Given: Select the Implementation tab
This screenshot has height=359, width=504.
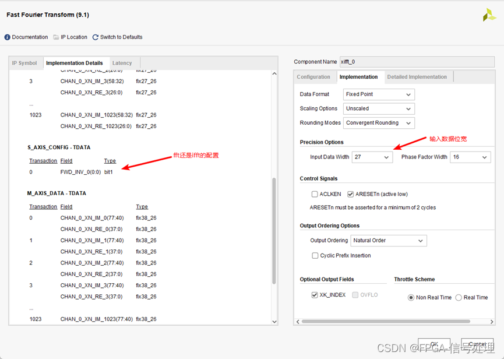Looking at the screenshot, I should tap(358, 77).
